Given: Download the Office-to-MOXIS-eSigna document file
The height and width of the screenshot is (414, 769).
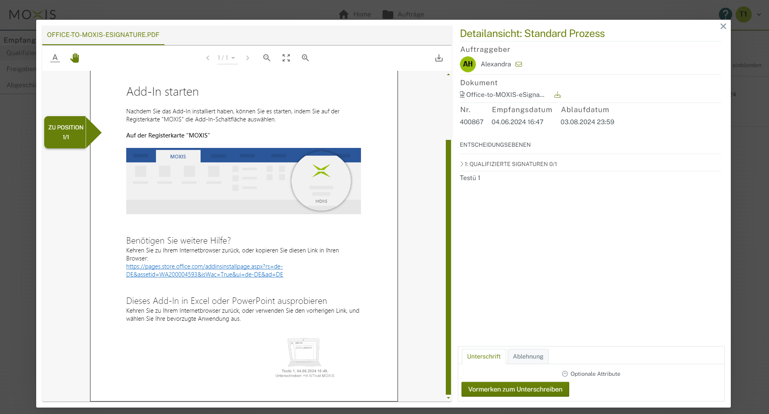Looking at the screenshot, I should pyautogui.click(x=557, y=95).
